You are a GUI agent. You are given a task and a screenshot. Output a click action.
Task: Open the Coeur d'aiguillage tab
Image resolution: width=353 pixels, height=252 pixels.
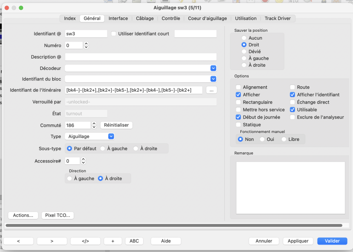click(207, 18)
